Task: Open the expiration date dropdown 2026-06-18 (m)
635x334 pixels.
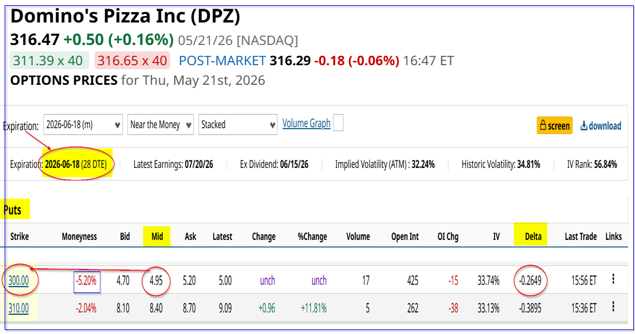Action: (x=82, y=125)
